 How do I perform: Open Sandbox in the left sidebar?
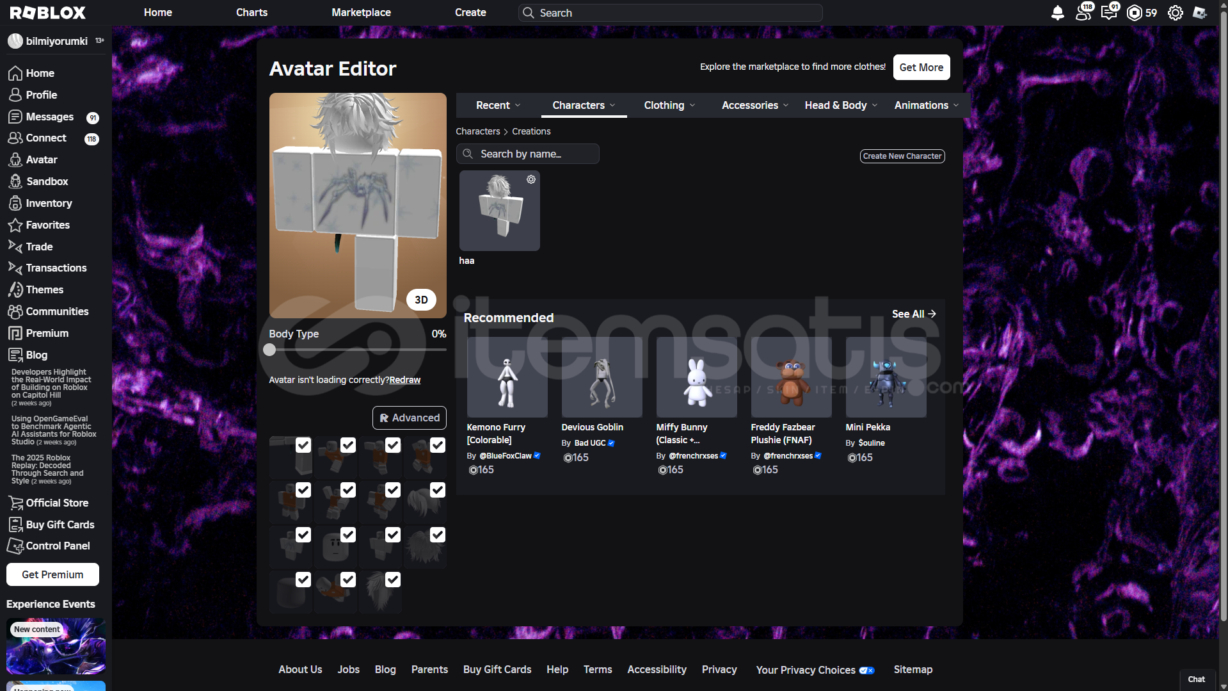tap(47, 181)
